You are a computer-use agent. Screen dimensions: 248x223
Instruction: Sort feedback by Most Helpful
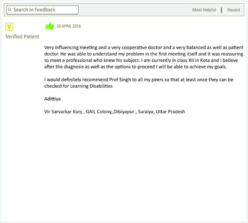[204, 10]
